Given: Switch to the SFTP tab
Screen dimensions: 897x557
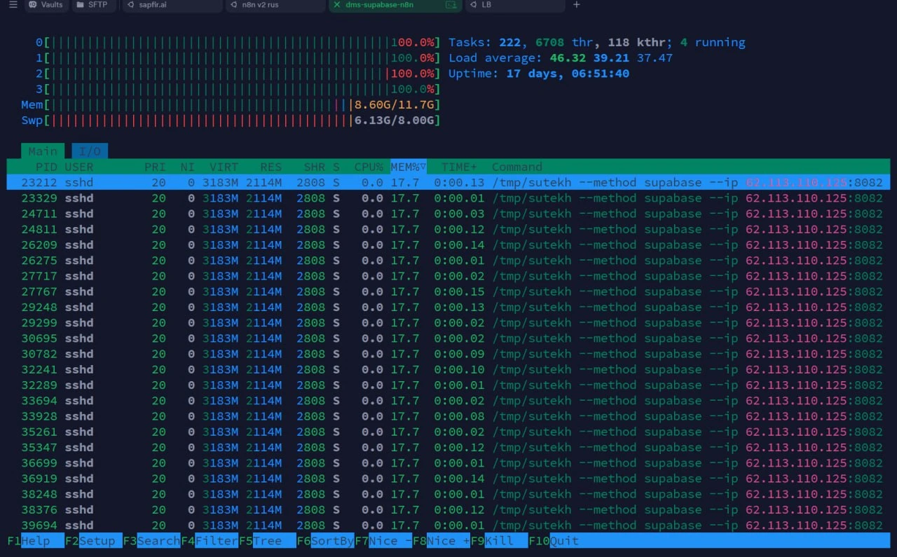Looking at the screenshot, I should tap(93, 5).
